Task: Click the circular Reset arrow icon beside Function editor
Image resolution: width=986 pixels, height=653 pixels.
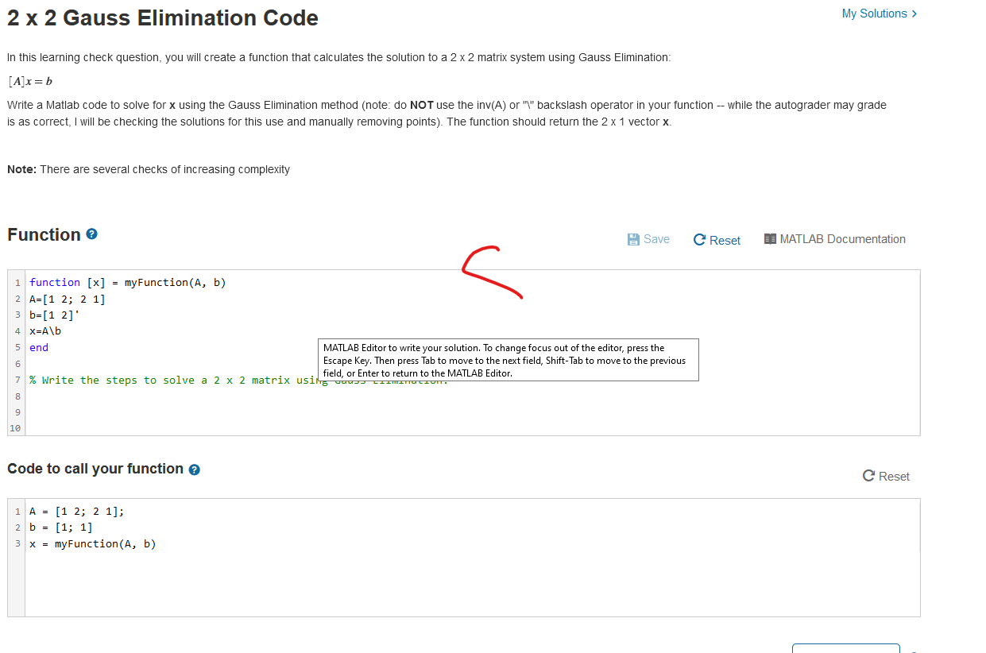Action: click(x=699, y=239)
